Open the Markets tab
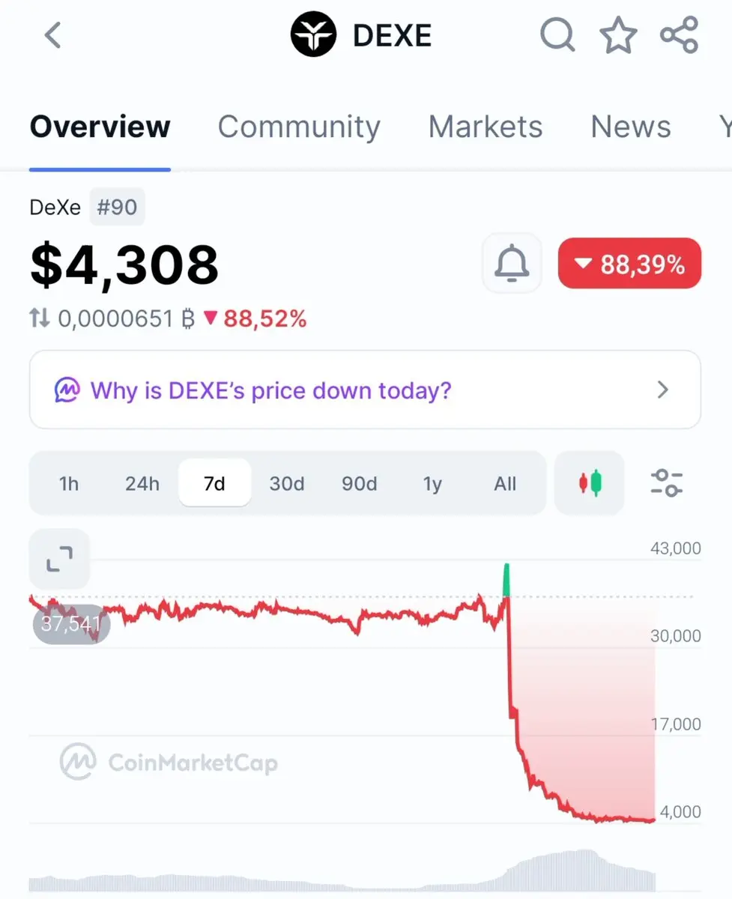Viewport: 732px width, 899px height. click(486, 127)
